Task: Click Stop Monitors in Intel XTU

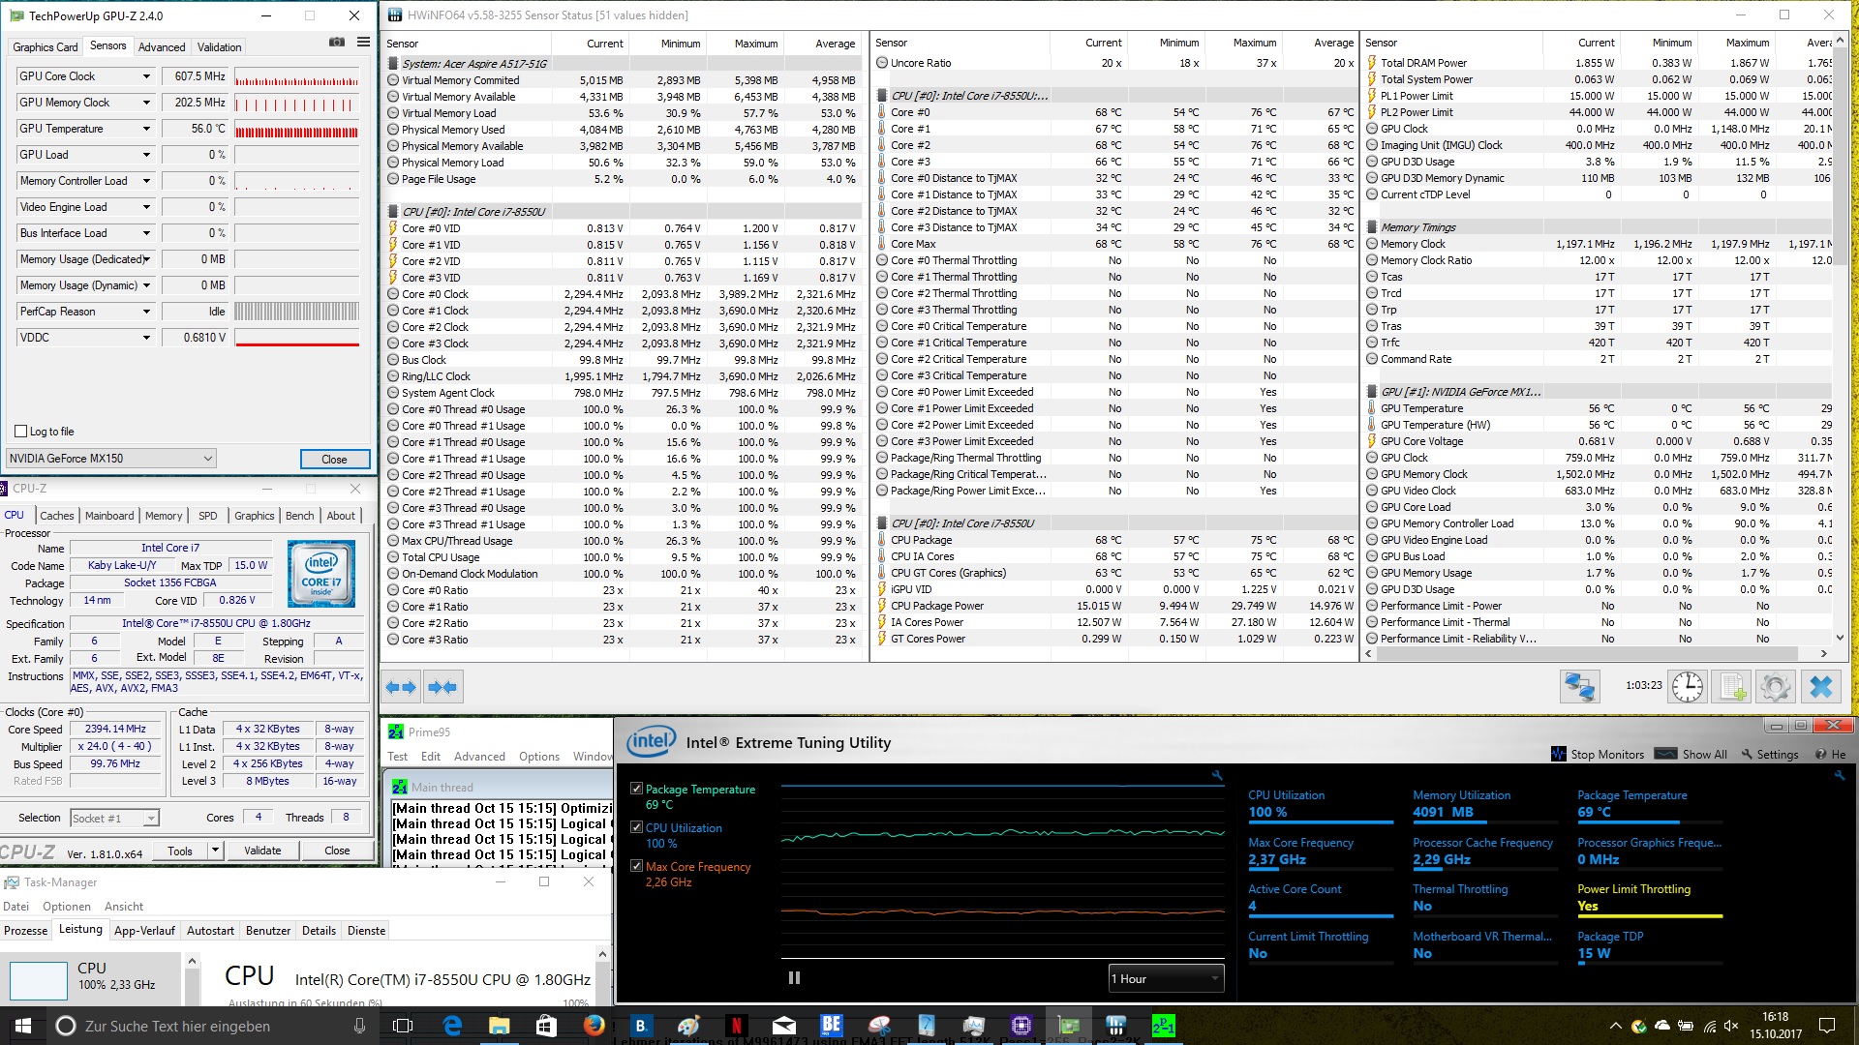Action: coord(1598,755)
